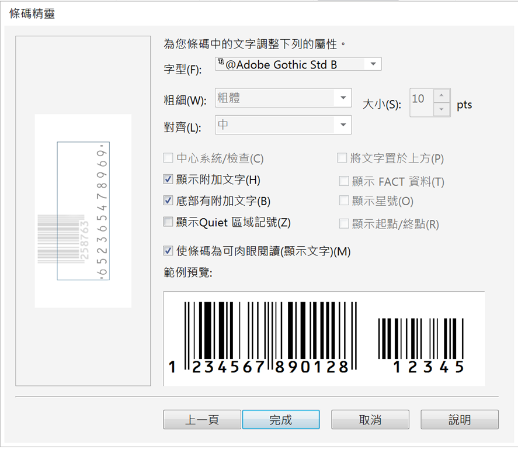Toggle 顯示 FACT 資料 checkbox

click(x=344, y=181)
